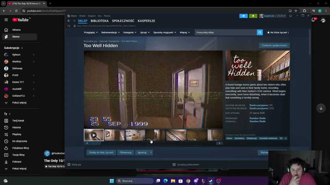Open the Znajomi menu
This screenshot has width=330, height=185.
point(92,16)
